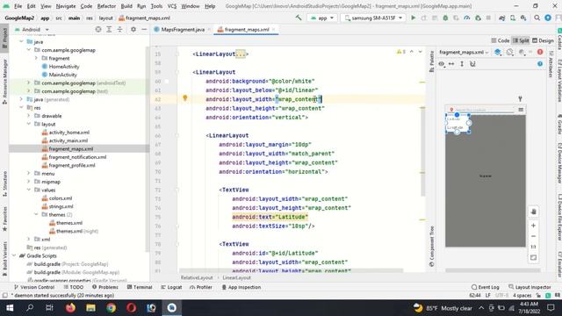Open fragment_maps.xml preview file dropdown
This screenshot has width=562, height=316.
pyautogui.click(x=464, y=53)
